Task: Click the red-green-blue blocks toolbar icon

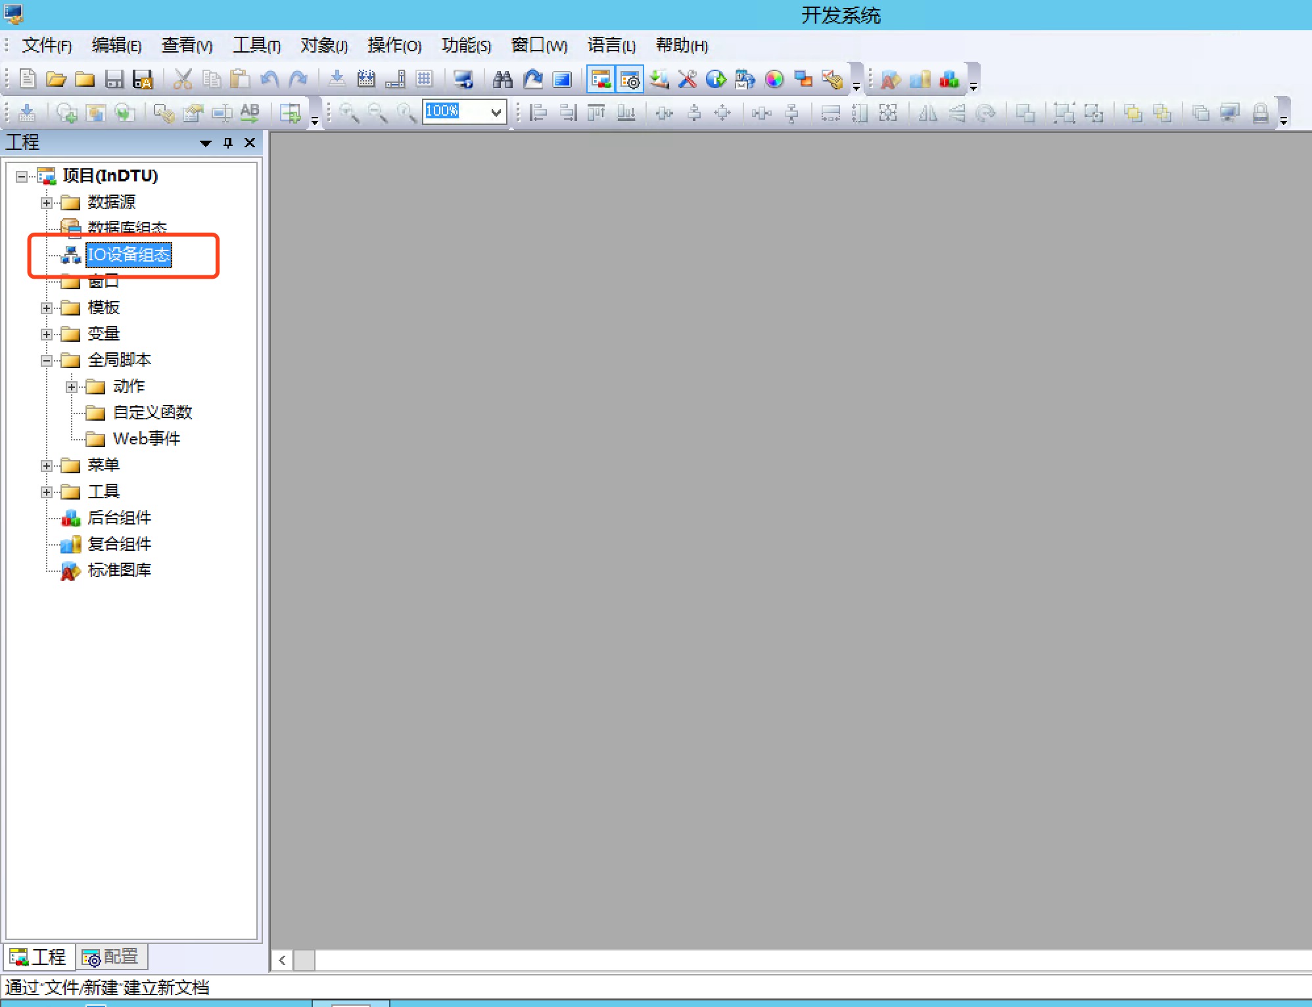Action: 949,80
